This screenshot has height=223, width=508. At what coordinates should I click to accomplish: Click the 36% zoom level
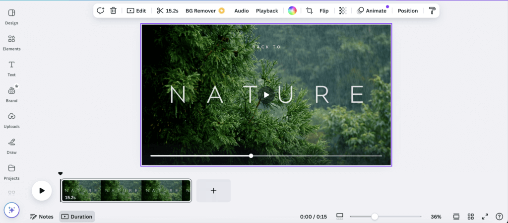[x=436, y=217]
